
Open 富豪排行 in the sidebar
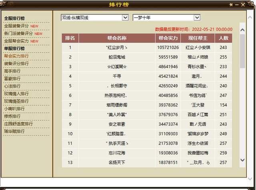(12, 79)
